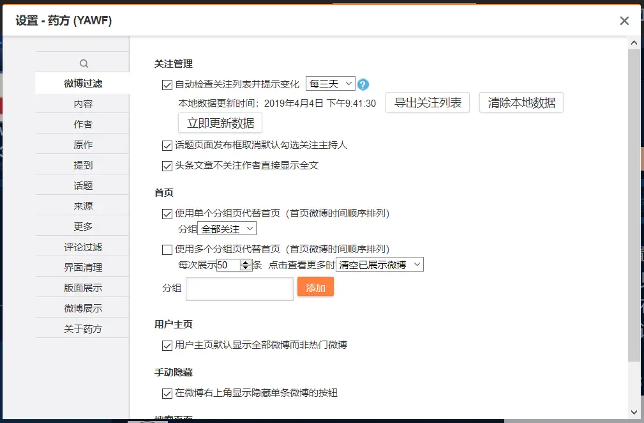Switch to the 评论过滤 section
This screenshot has height=423, width=644.
pos(84,246)
